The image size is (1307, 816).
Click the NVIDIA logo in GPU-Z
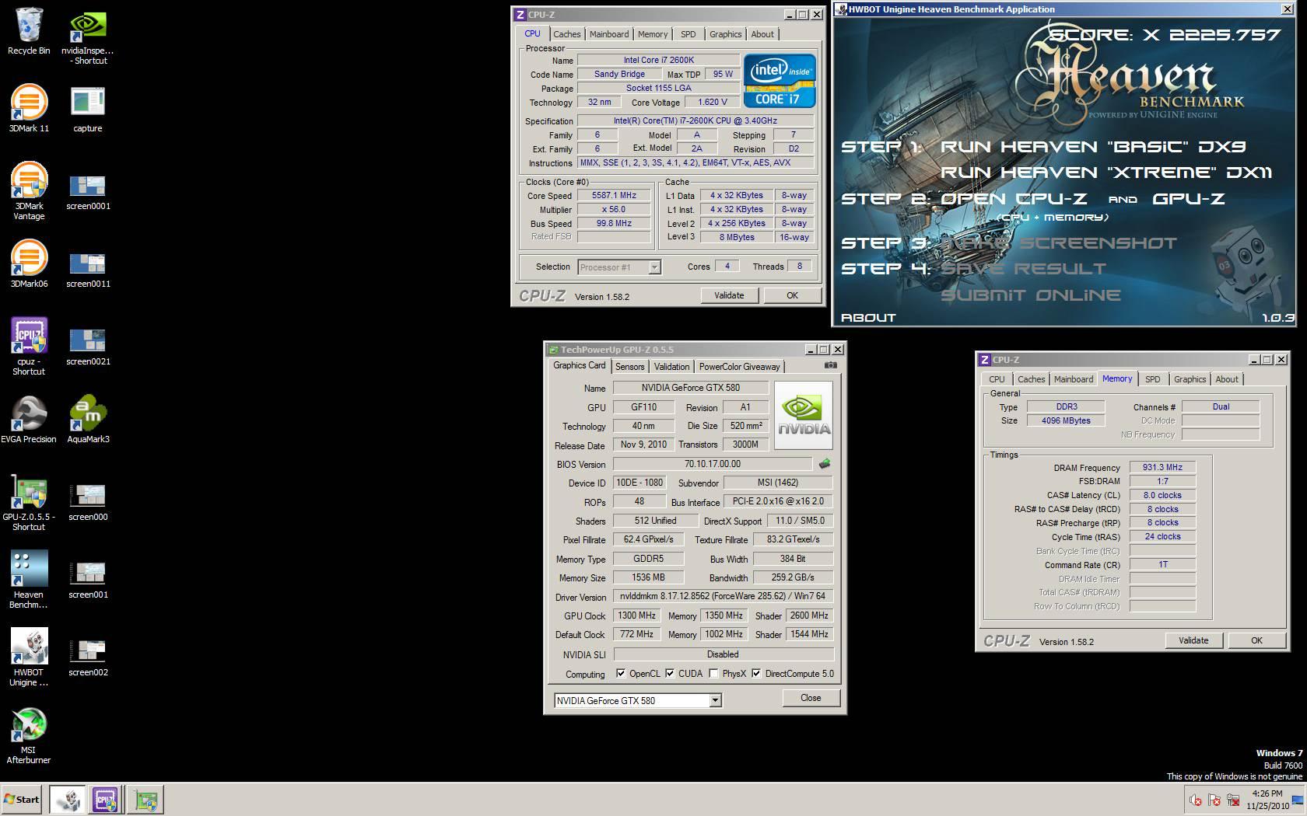(x=804, y=415)
